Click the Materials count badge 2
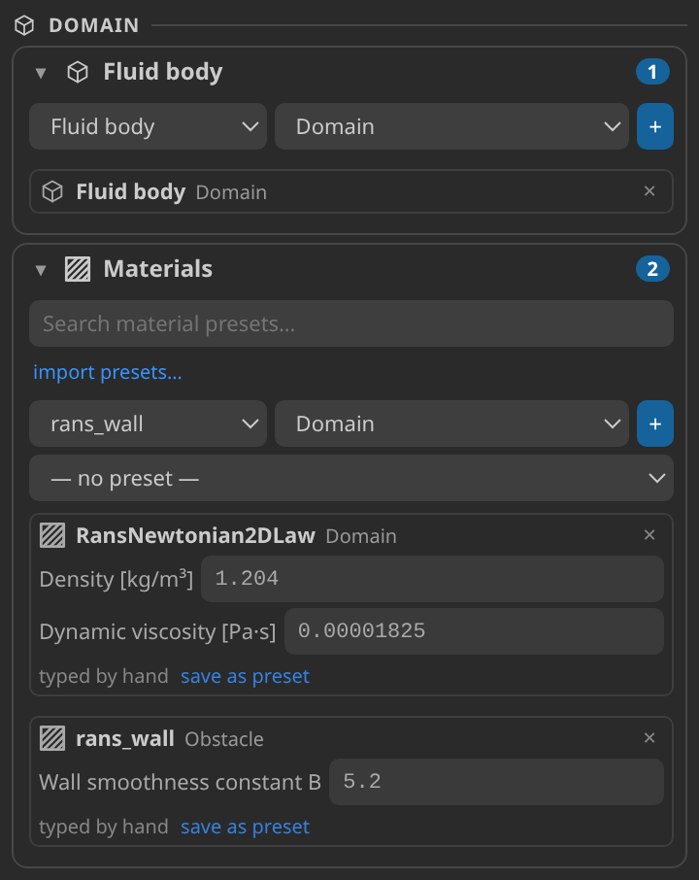This screenshot has width=699, height=880. point(652,269)
